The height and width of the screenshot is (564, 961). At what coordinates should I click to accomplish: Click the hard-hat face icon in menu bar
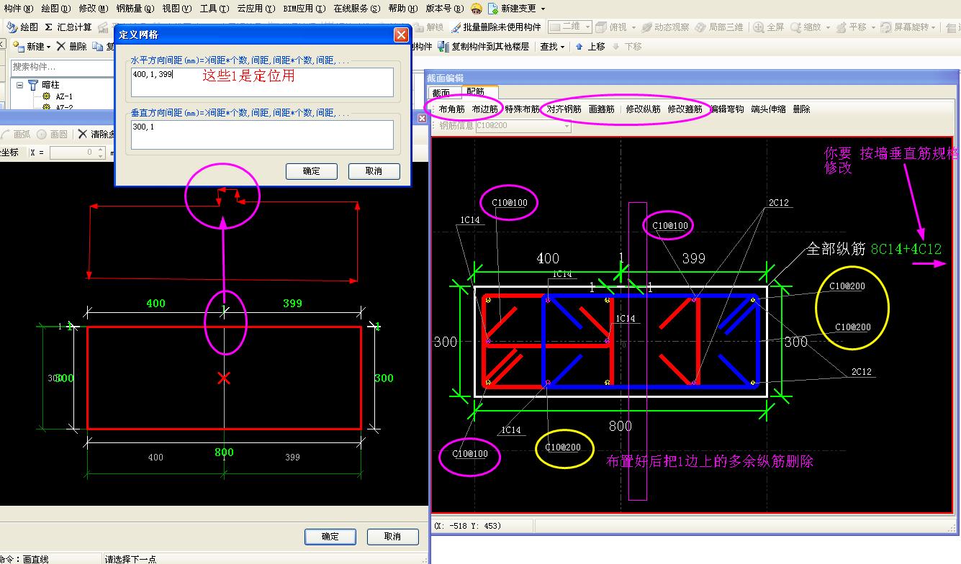477,9
